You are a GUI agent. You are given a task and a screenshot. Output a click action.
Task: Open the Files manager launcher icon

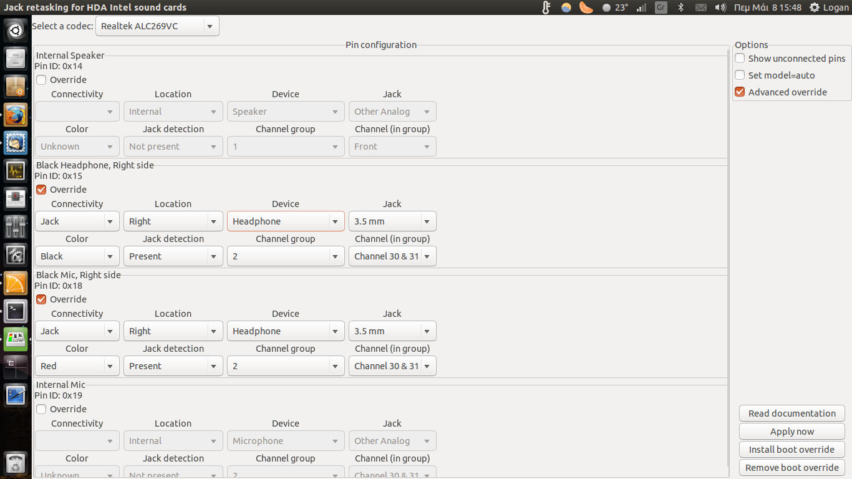[x=16, y=59]
